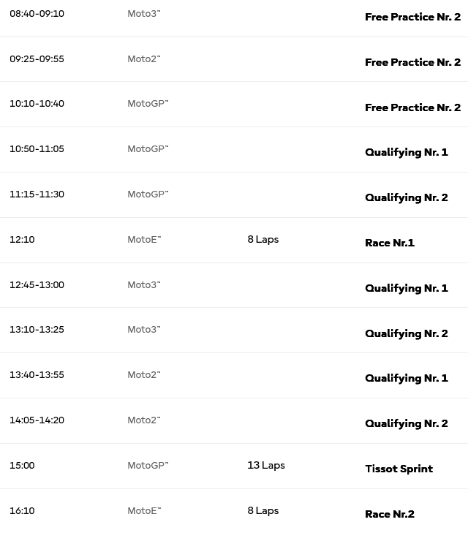Select the 13:40-13:55 time slot
Screen dimensions: 468x533
pos(37,375)
